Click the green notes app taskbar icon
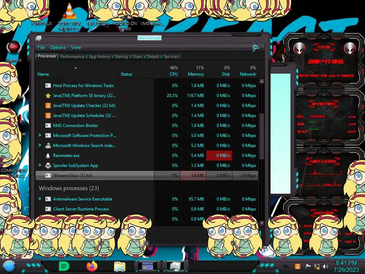 pos(64,266)
